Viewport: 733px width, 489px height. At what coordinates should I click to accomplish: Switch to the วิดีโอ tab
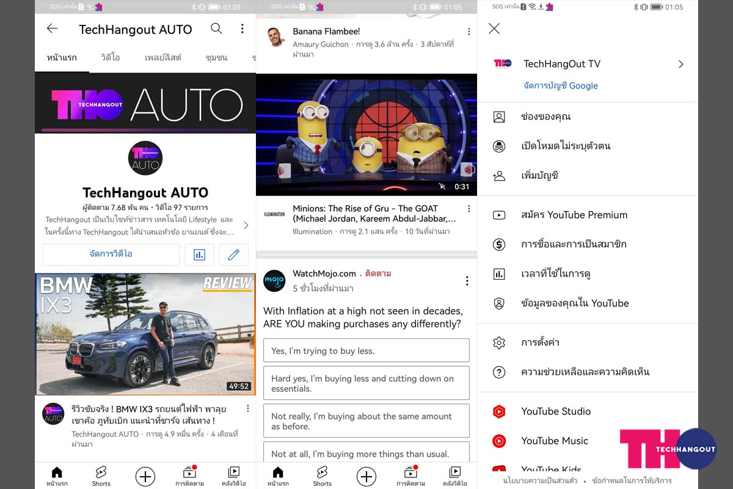coord(111,58)
